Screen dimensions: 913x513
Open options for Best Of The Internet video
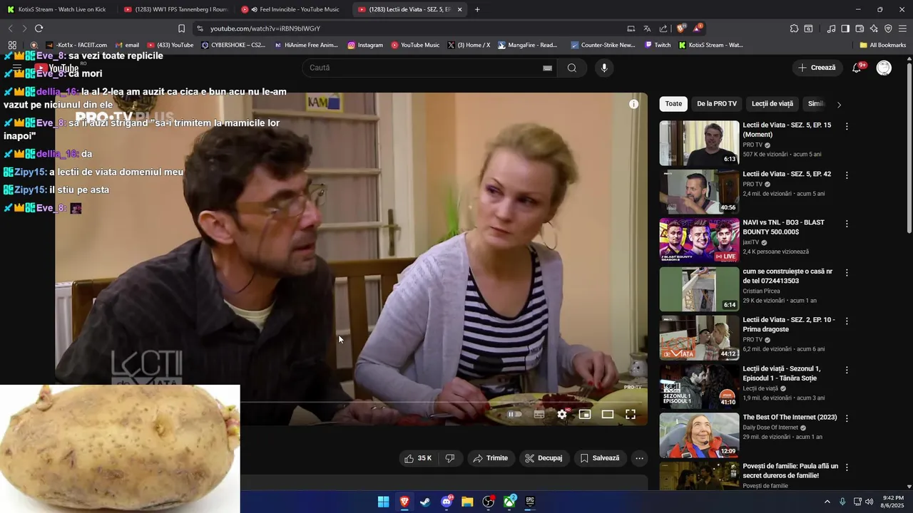tap(847, 418)
